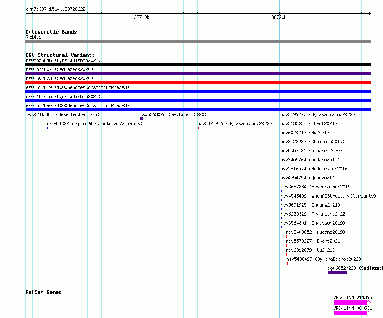Click the nsv5473976 (ByrskaBishop2022) label
The height and width of the screenshot is (318, 383).
coord(235,123)
